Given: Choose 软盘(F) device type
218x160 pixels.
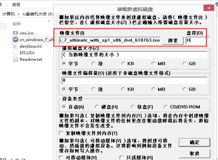Looking at the screenshot, I should pyautogui.click(x=133, y=107).
